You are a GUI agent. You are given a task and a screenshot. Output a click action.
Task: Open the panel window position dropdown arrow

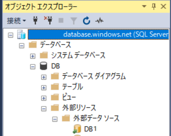144,6
